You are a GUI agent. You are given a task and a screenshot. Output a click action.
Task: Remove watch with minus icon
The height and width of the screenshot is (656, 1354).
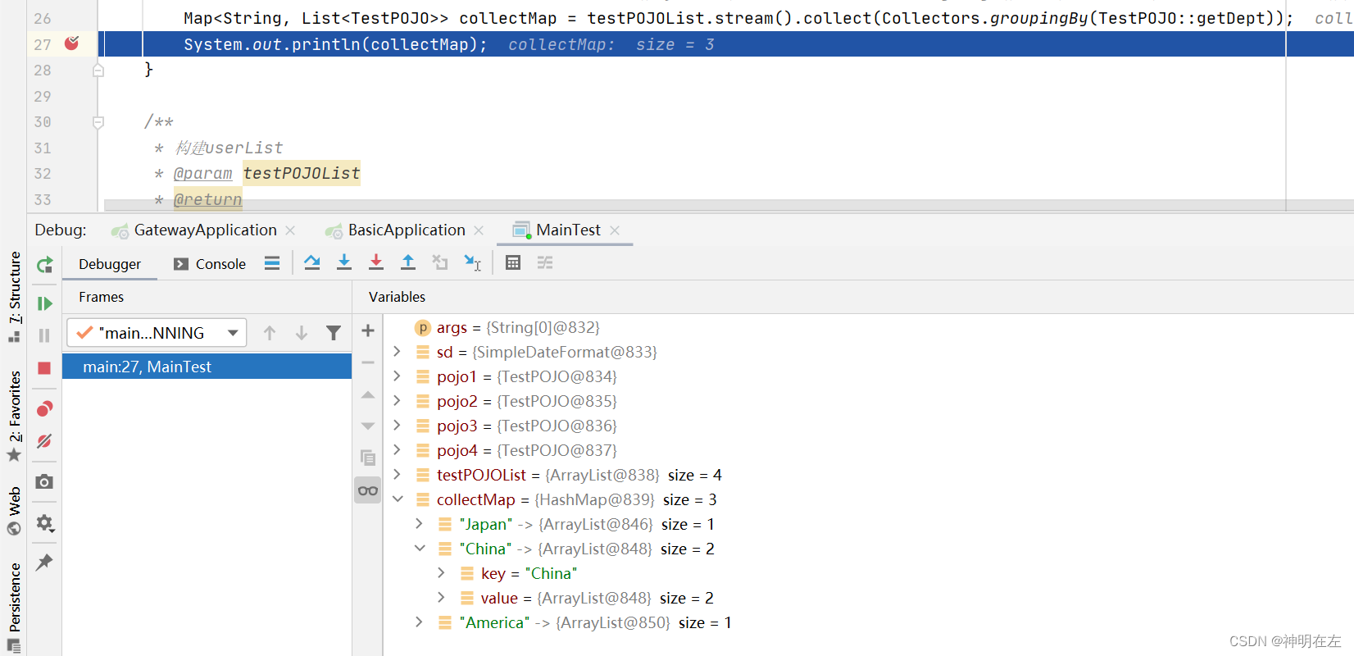368,362
